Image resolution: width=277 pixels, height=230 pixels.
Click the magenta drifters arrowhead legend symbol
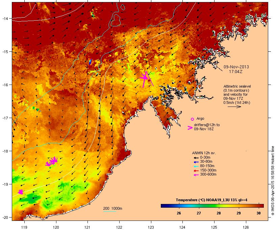click(x=190, y=128)
